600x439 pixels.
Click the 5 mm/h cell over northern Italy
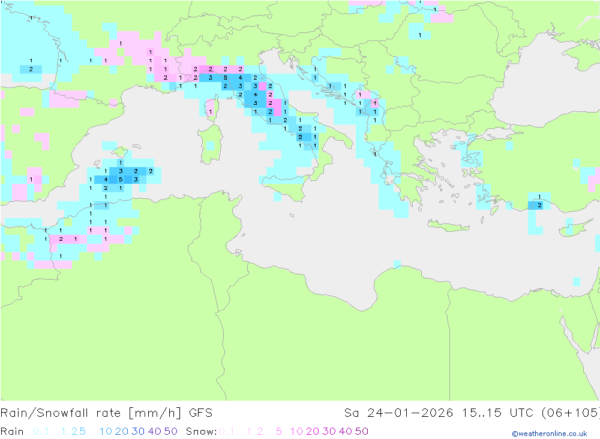pyautogui.click(x=226, y=78)
